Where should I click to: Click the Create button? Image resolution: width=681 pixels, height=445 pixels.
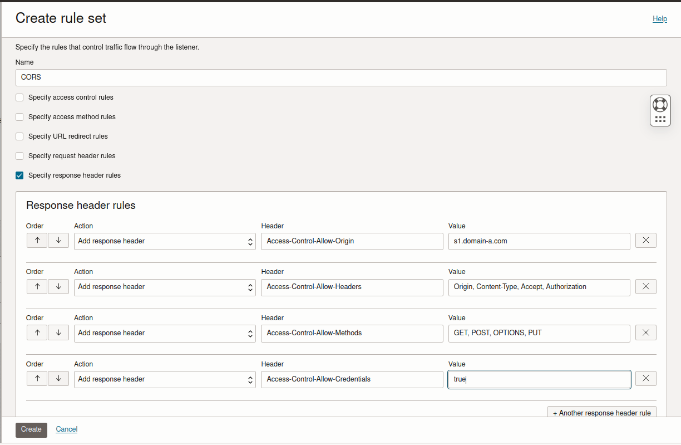(x=31, y=429)
